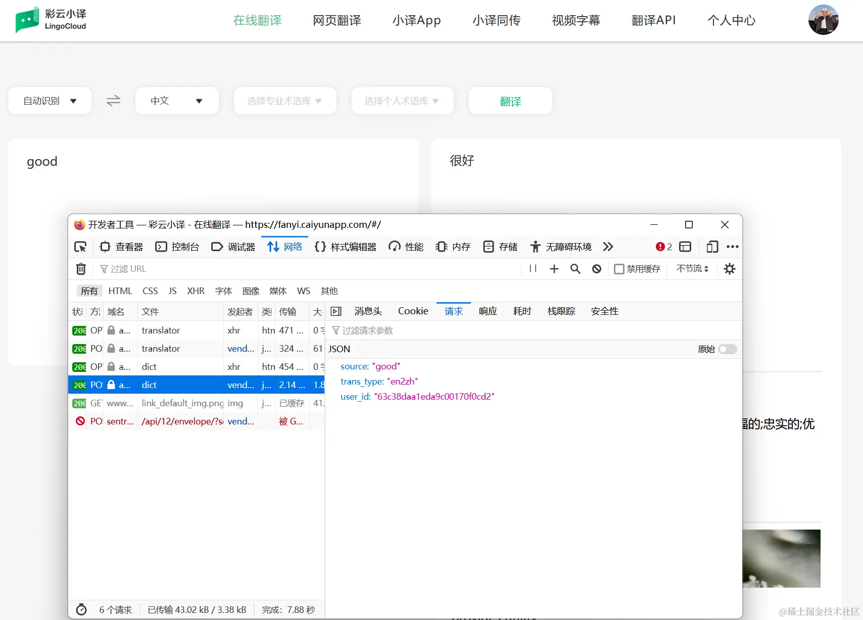Switch to 响应 tab
This screenshot has width=863, height=620.
488,311
